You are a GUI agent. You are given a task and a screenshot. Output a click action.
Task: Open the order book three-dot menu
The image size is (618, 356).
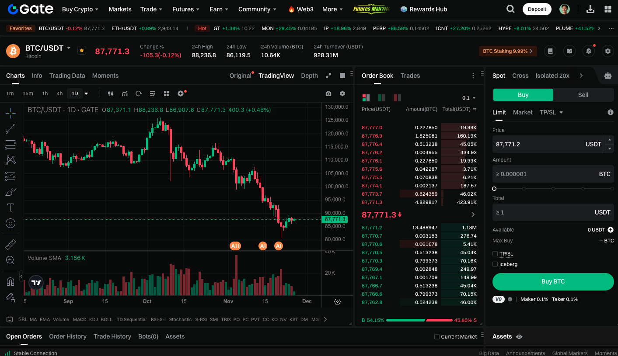click(x=473, y=76)
